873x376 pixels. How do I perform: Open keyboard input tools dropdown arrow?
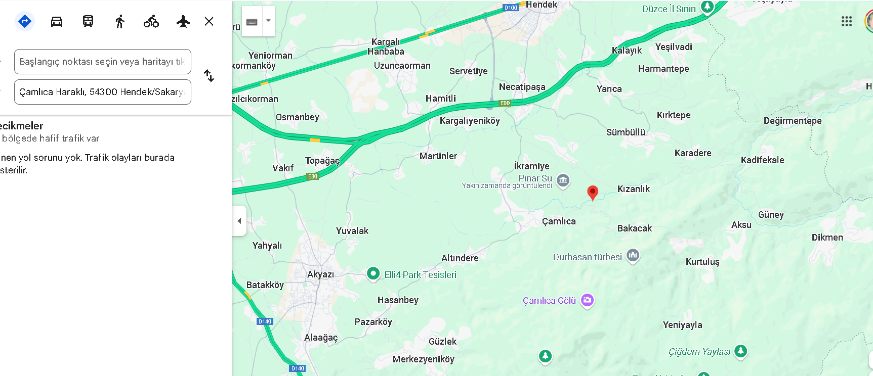269,21
